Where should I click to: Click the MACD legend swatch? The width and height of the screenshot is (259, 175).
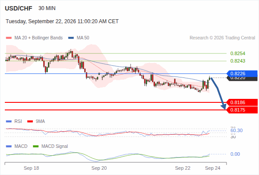9,147
